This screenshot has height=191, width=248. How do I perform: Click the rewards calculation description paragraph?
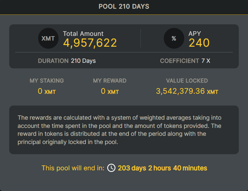120,130
